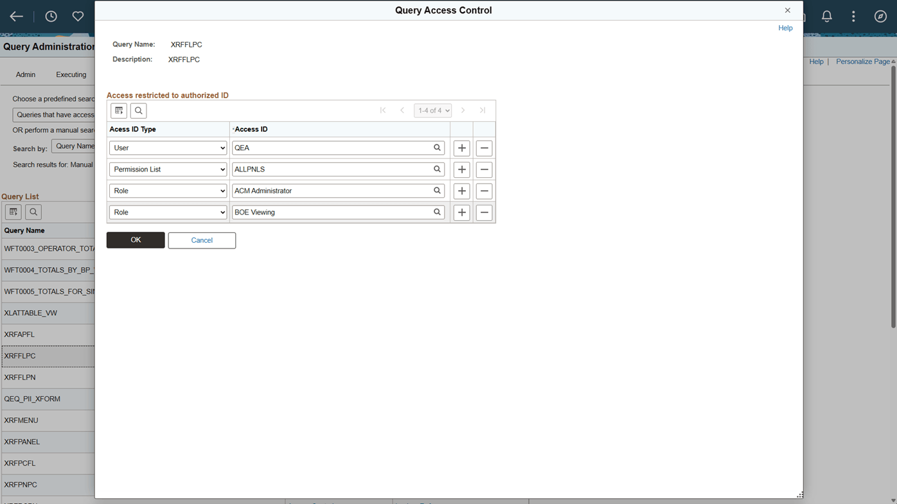Look up Access ID for QEA row
The height and width of the screenshot is (504, 897).
coord(437,148)
